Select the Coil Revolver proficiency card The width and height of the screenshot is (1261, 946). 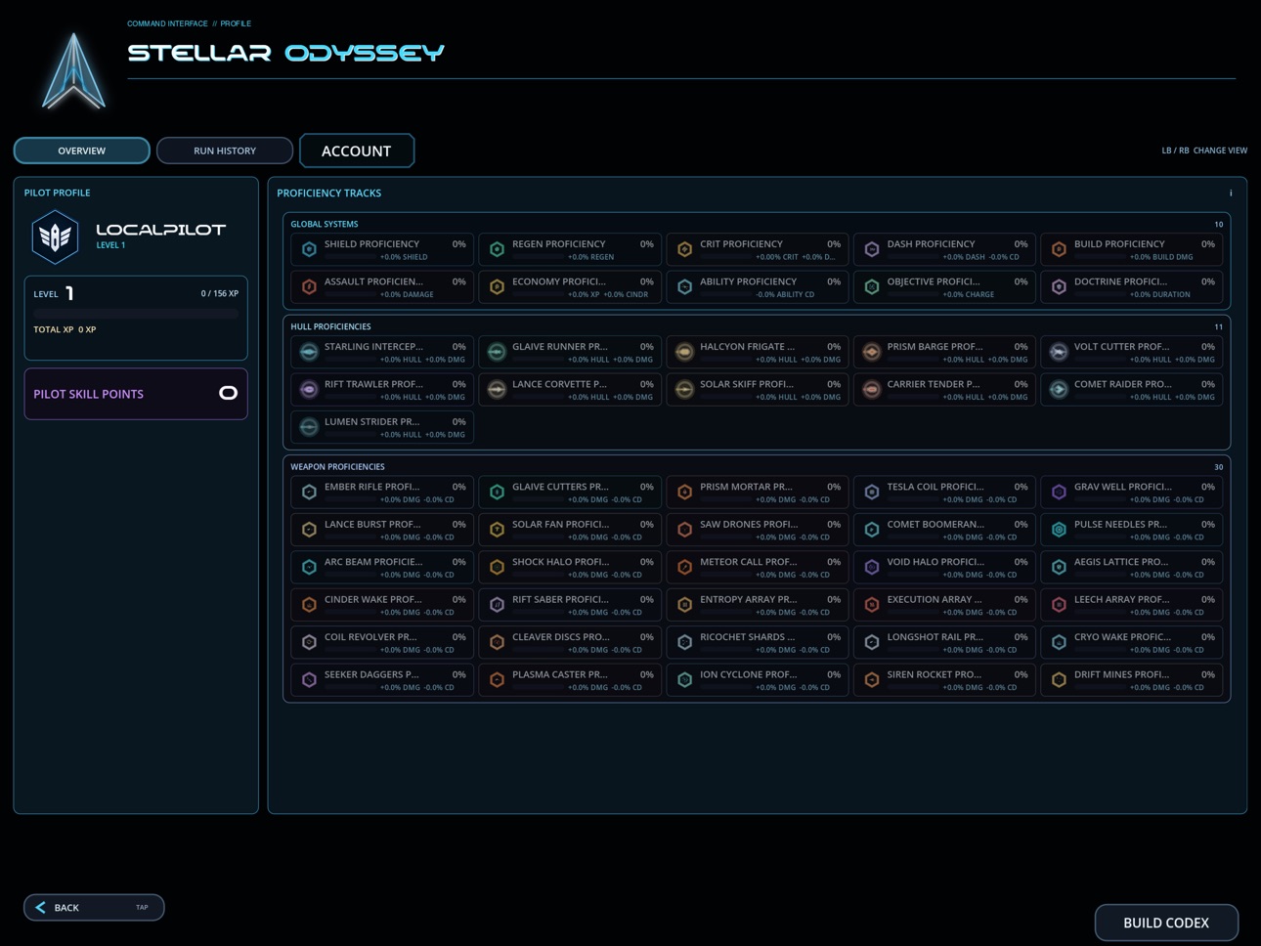tap(382, 642)
